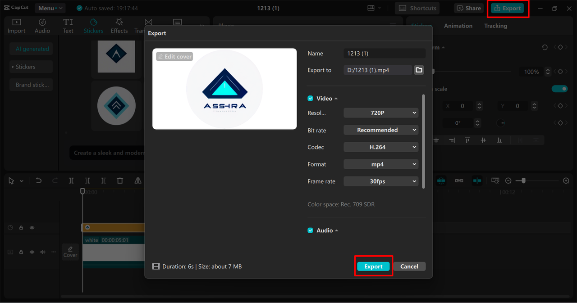Image resolution: width=577 pixels, height=303 pixels.
Task: Switch to the Import tab
Action: 16,26
